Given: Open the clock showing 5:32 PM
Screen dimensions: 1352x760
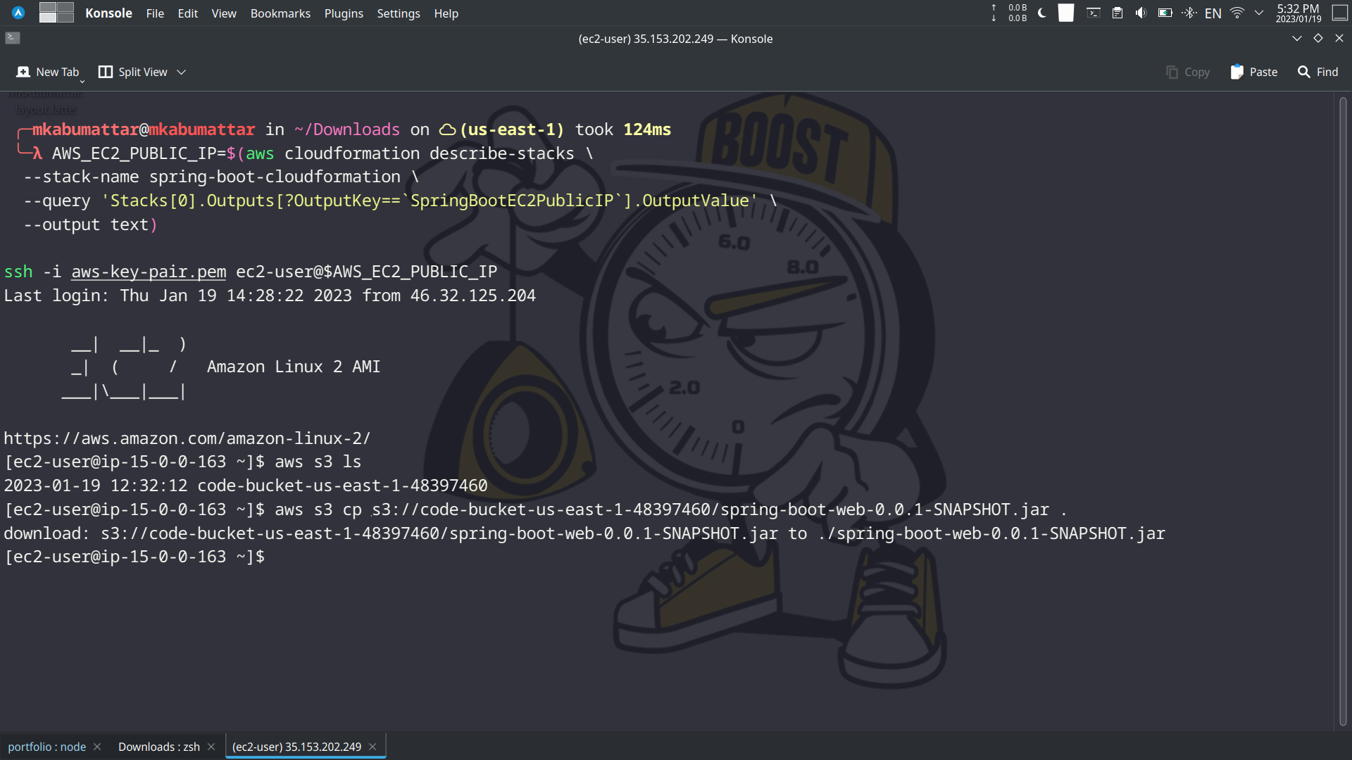Looking at the screenshot, I should [x=1298, y=13].
